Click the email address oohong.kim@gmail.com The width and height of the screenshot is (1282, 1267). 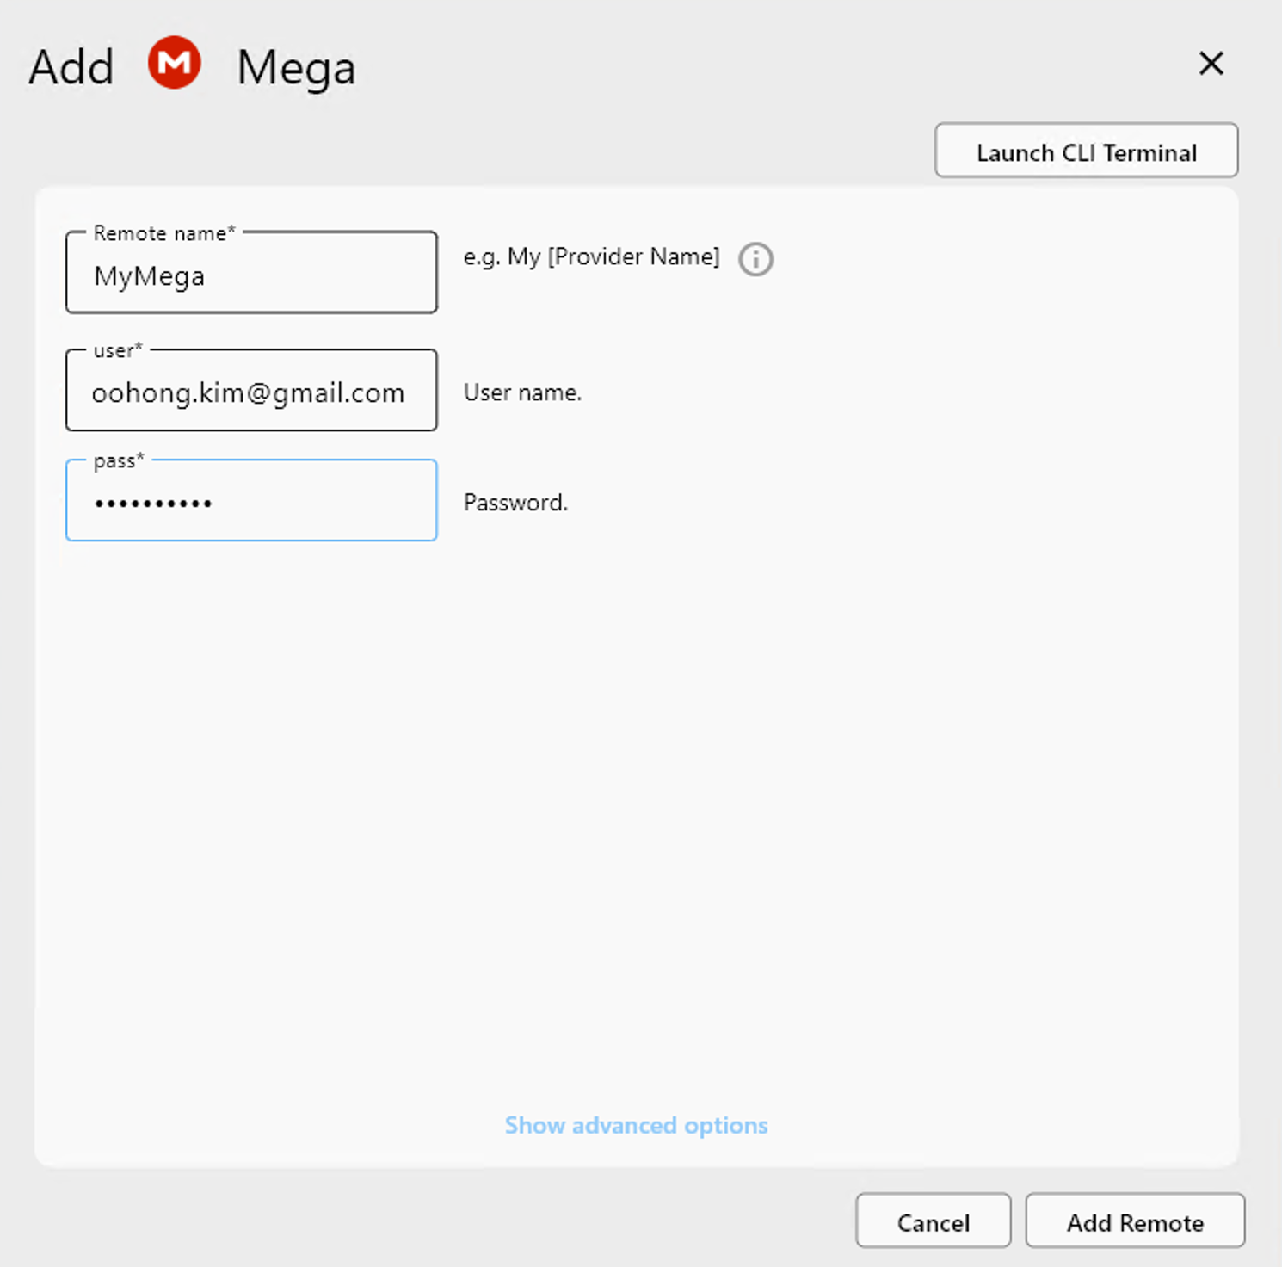[x=249, y=392]
